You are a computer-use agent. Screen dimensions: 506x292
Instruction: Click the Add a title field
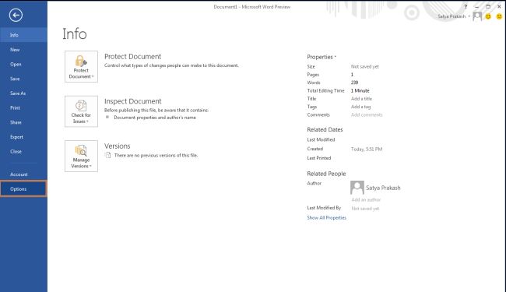coord(361,99)
